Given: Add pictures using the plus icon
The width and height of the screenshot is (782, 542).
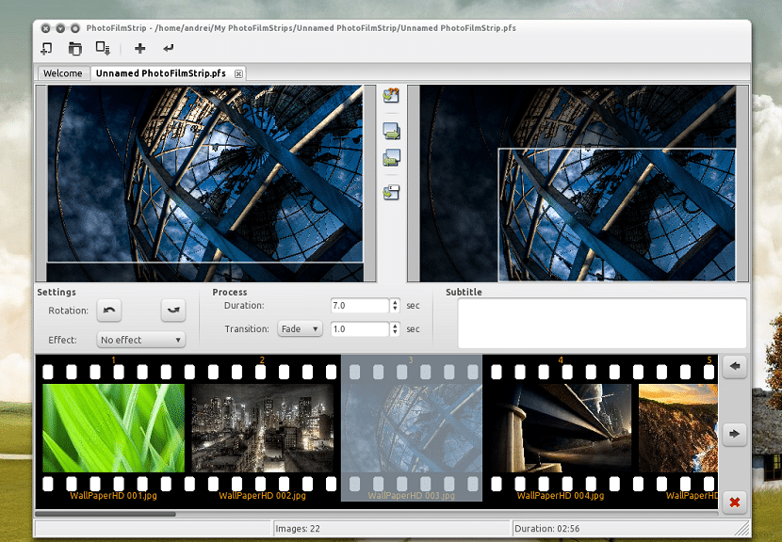Looking at the screenshot, I should 140,48.
